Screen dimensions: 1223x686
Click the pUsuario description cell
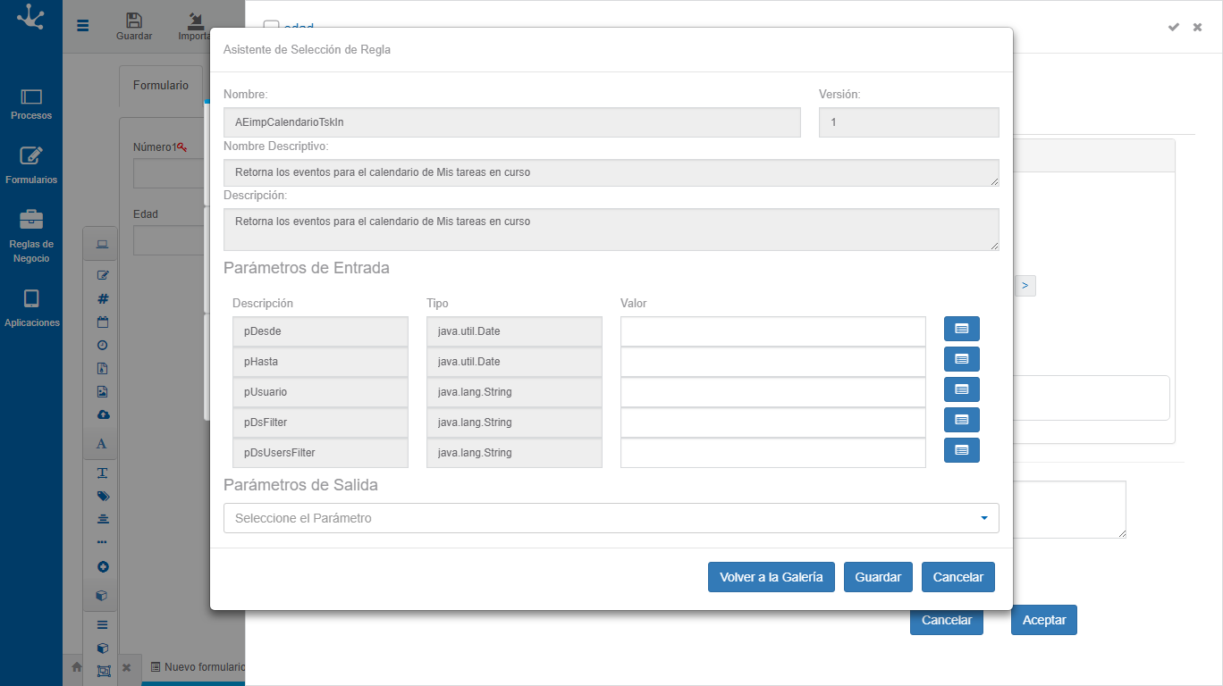point(320,392)
